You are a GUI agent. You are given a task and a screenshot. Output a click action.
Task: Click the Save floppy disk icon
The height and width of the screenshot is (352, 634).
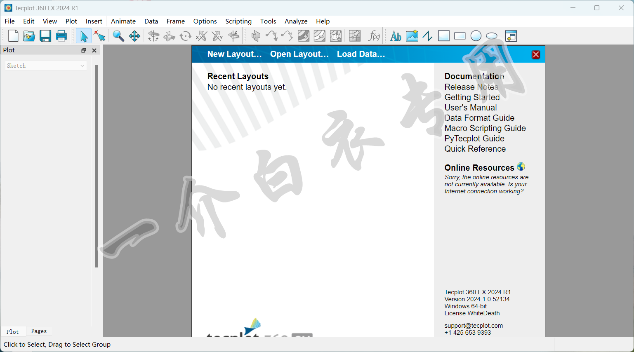pos(45,36)
